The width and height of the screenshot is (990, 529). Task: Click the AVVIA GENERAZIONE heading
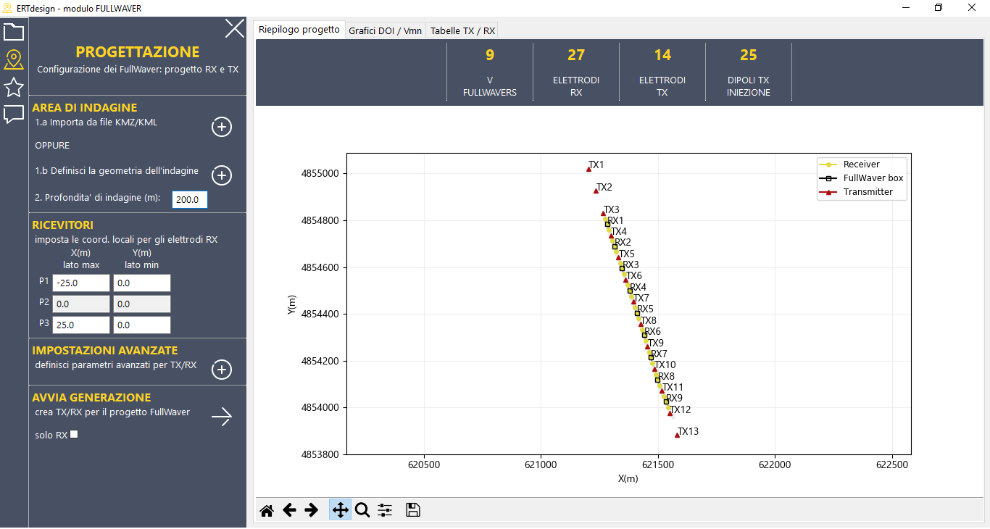click(92, 397)
